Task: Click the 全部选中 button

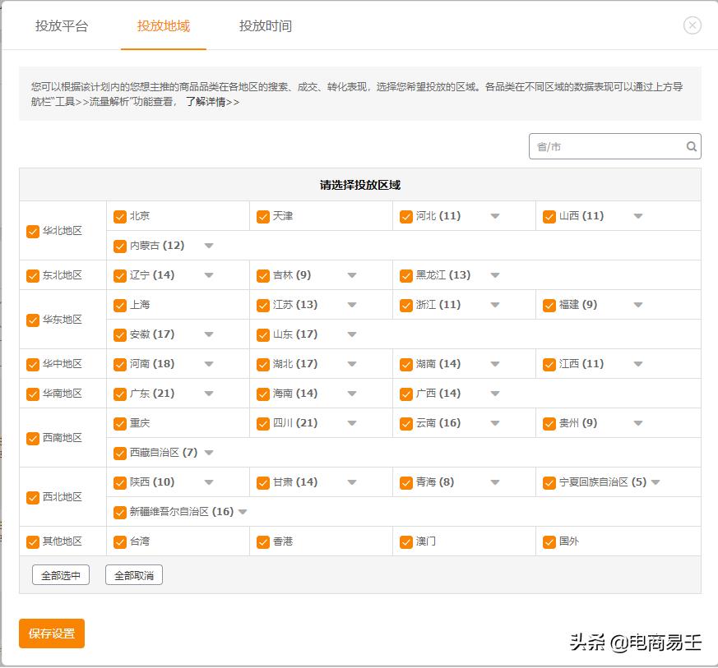Action: click(60, 575)
